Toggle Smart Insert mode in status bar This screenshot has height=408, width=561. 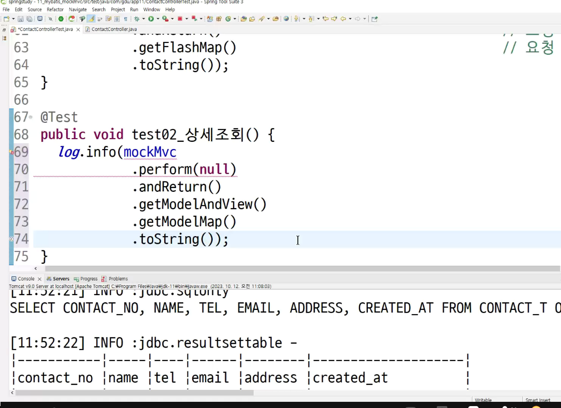(x=538, y=400)
